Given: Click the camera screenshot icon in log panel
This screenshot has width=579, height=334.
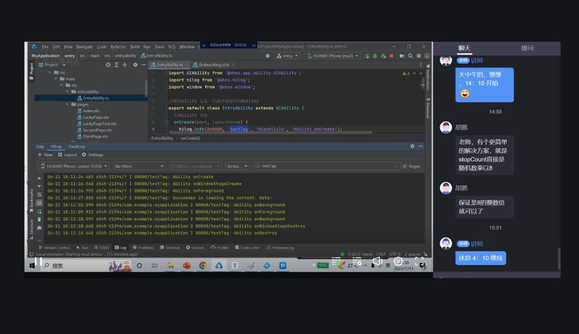Looking at the screenshot, I should click(x=39, y=228).
